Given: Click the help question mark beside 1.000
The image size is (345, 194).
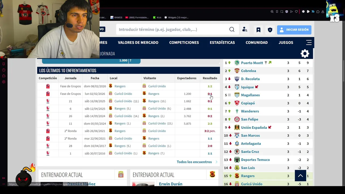Looking at the screenshot, I should click(x=130, y=60).
